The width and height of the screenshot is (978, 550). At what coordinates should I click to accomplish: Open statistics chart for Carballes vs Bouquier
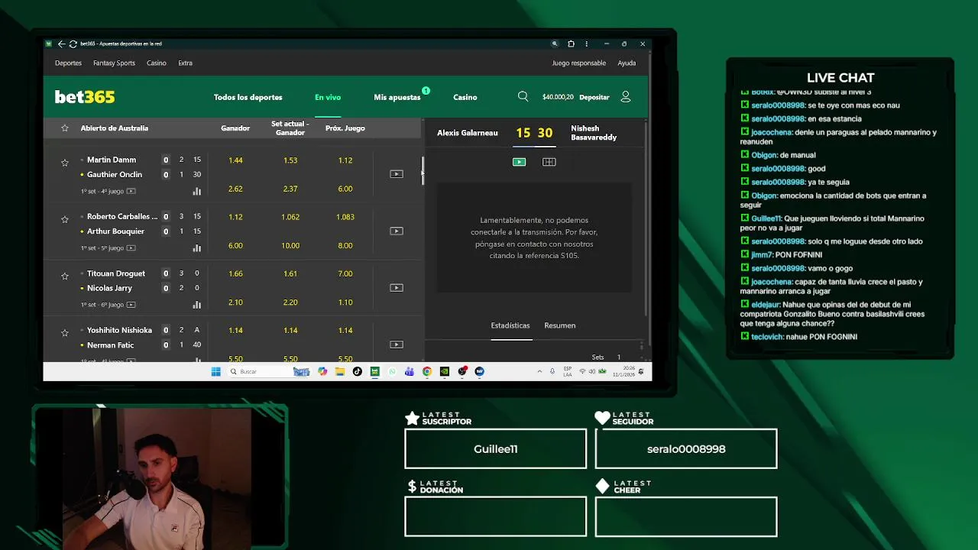click(x=196, y=247)
